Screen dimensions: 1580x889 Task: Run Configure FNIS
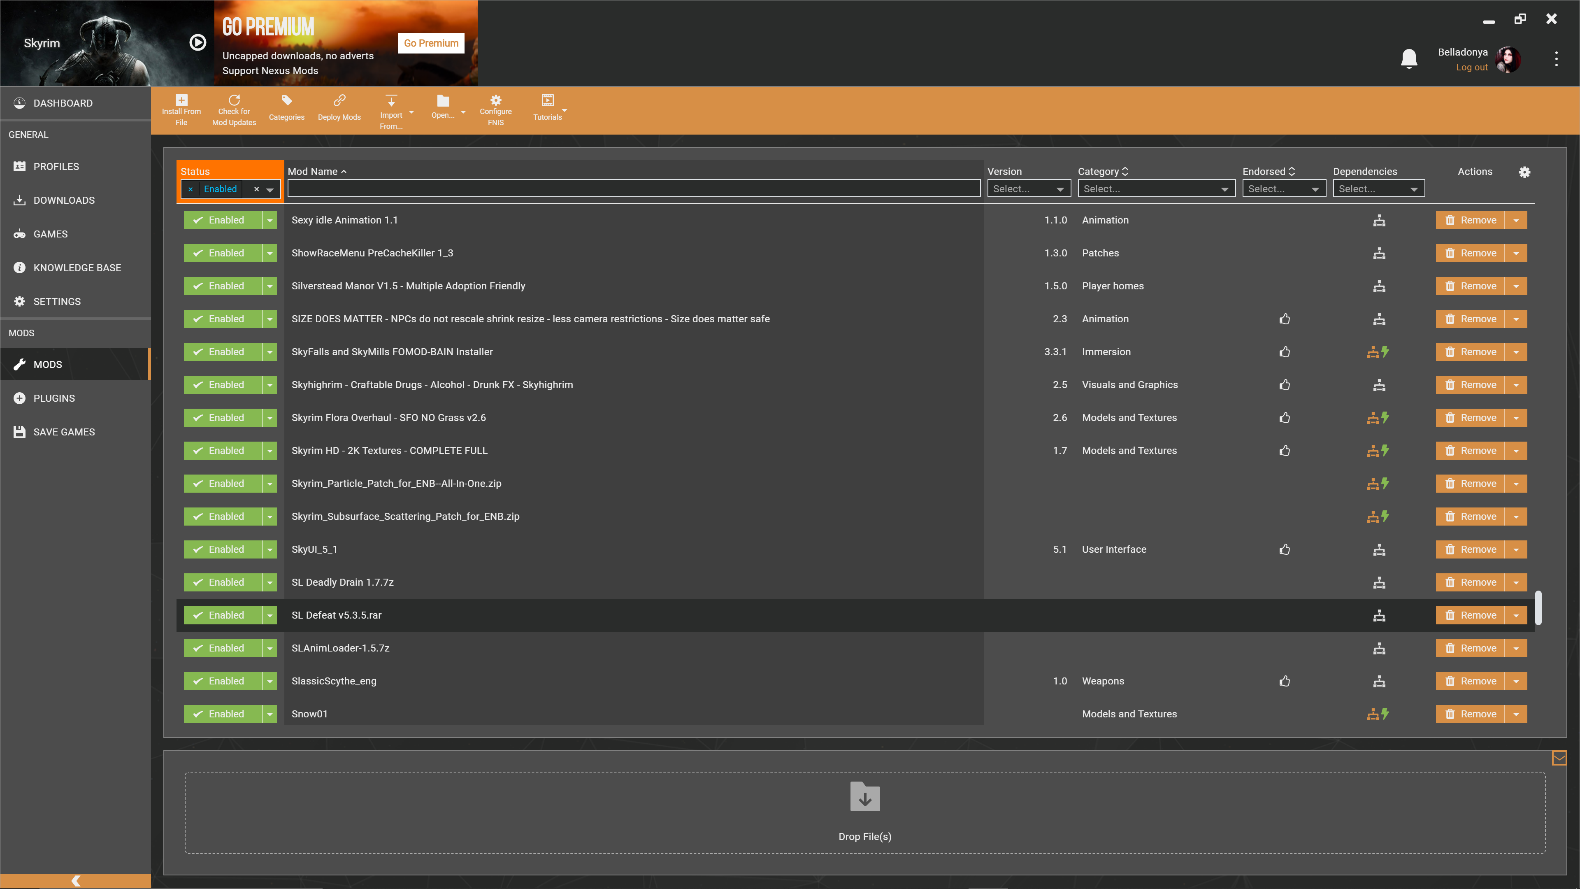click(495, 100)
